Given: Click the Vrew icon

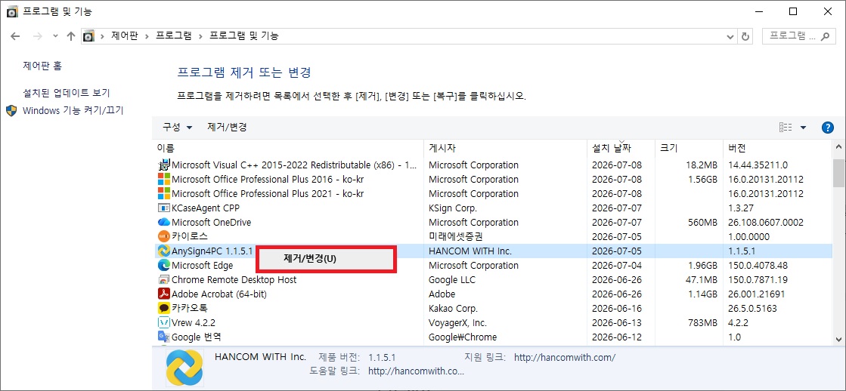Looking at the screenshot, I should click(163, 322).
